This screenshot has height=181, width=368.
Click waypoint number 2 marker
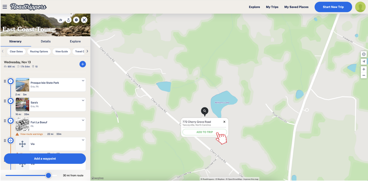11,101
